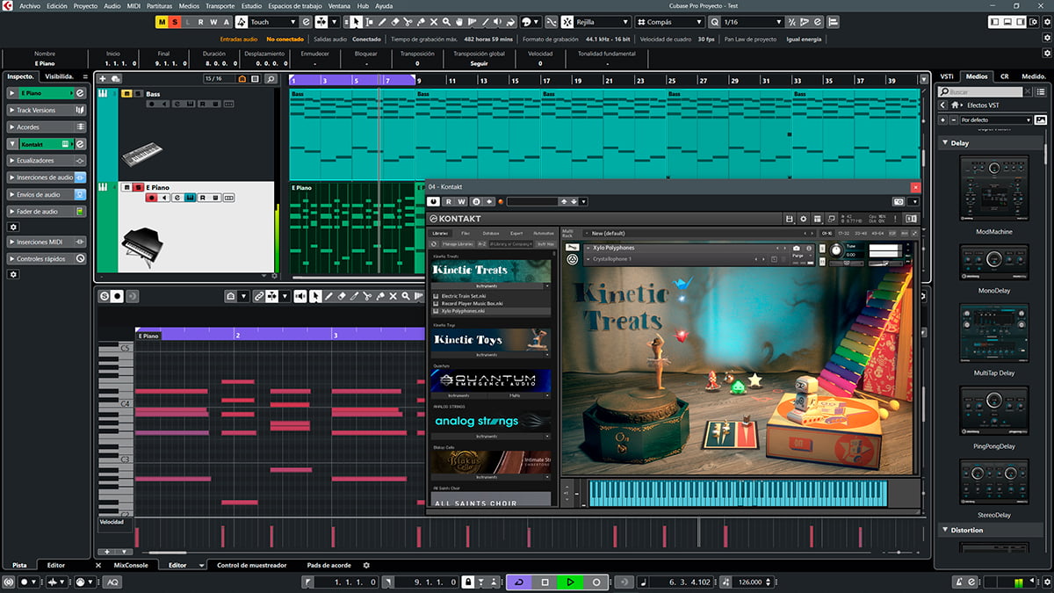Choose the Zoom magnifier tool

[447, 22]
